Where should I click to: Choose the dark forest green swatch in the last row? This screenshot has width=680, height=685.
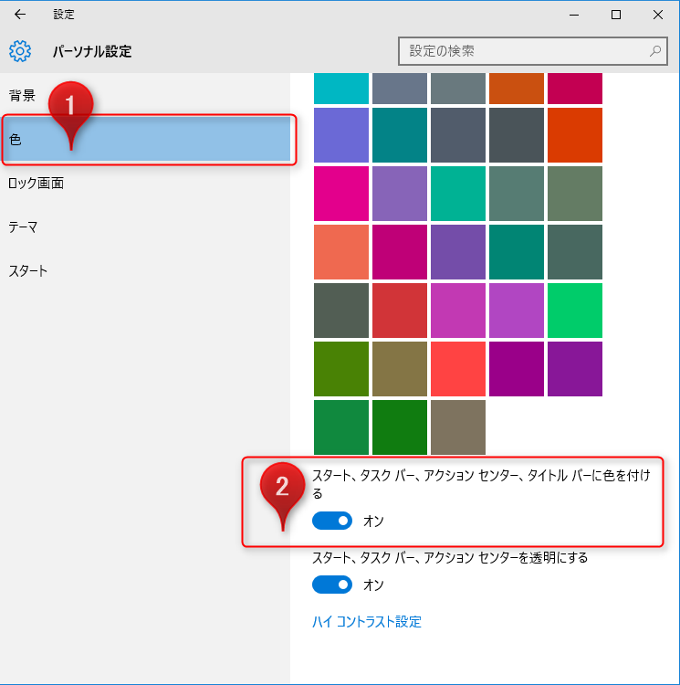click(400, 427)
